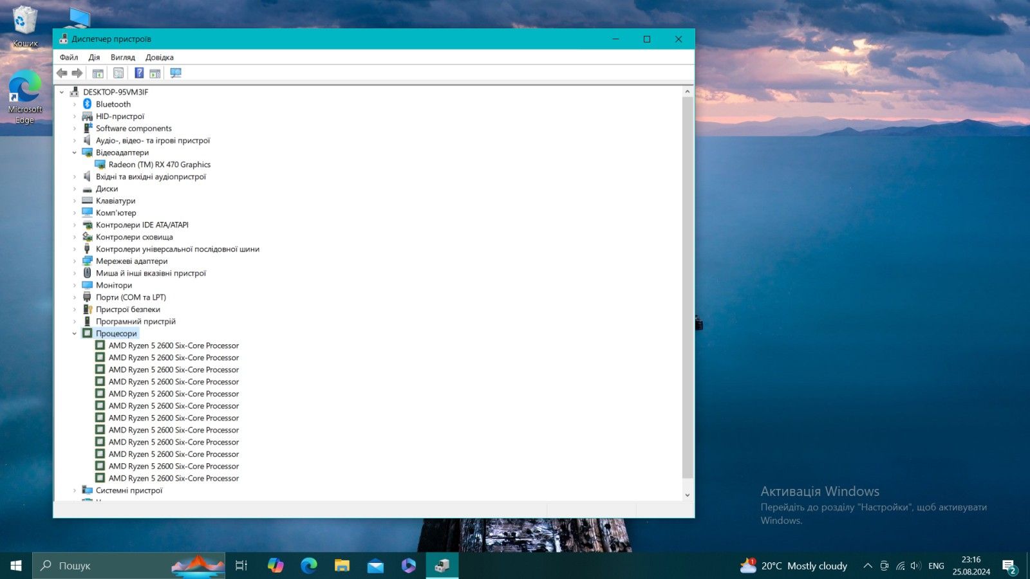
Task: Click the blue Help question-mark toolbar icon
Action: tap(139, 73)
